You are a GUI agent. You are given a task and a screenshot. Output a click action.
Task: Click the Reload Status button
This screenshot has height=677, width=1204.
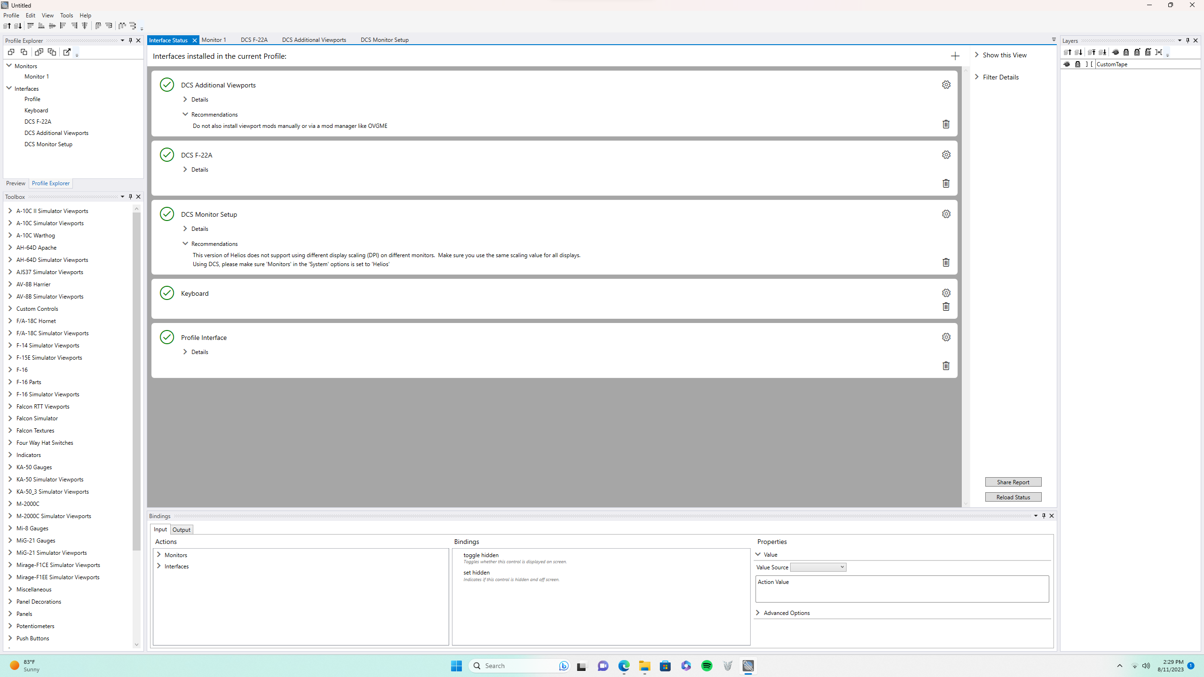coord(1013,496)
